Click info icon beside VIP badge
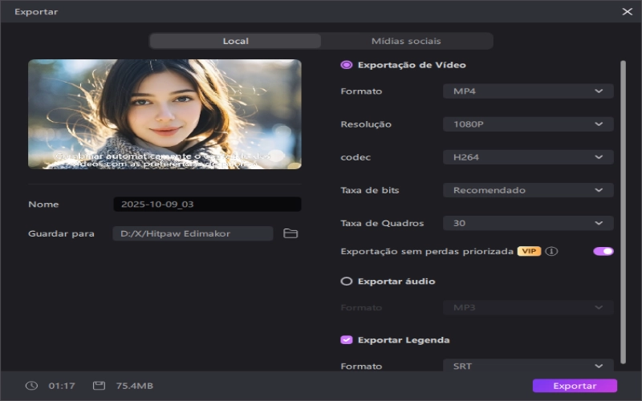Image resolution: width=642 pixels, height=401 pixels. pyautogui.click(x=551, y=251)
